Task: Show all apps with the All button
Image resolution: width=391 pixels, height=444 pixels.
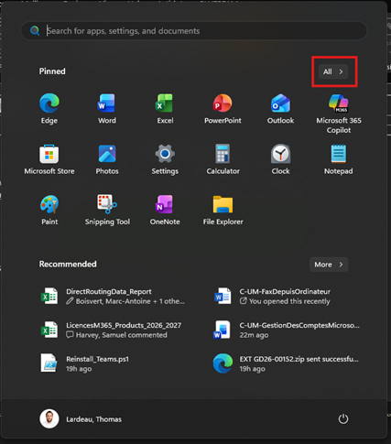Action: (x=333, y=71)
